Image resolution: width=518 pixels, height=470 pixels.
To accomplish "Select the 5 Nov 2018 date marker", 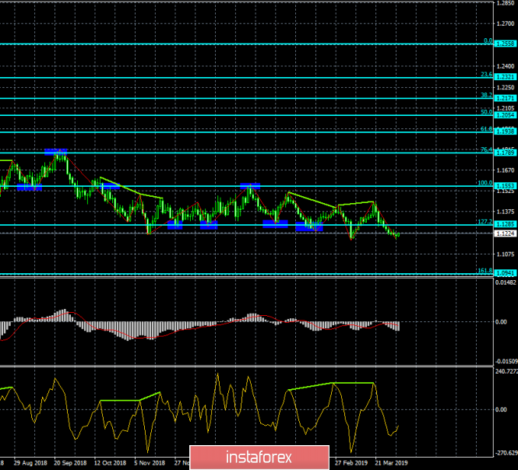I will pos(150,462).
